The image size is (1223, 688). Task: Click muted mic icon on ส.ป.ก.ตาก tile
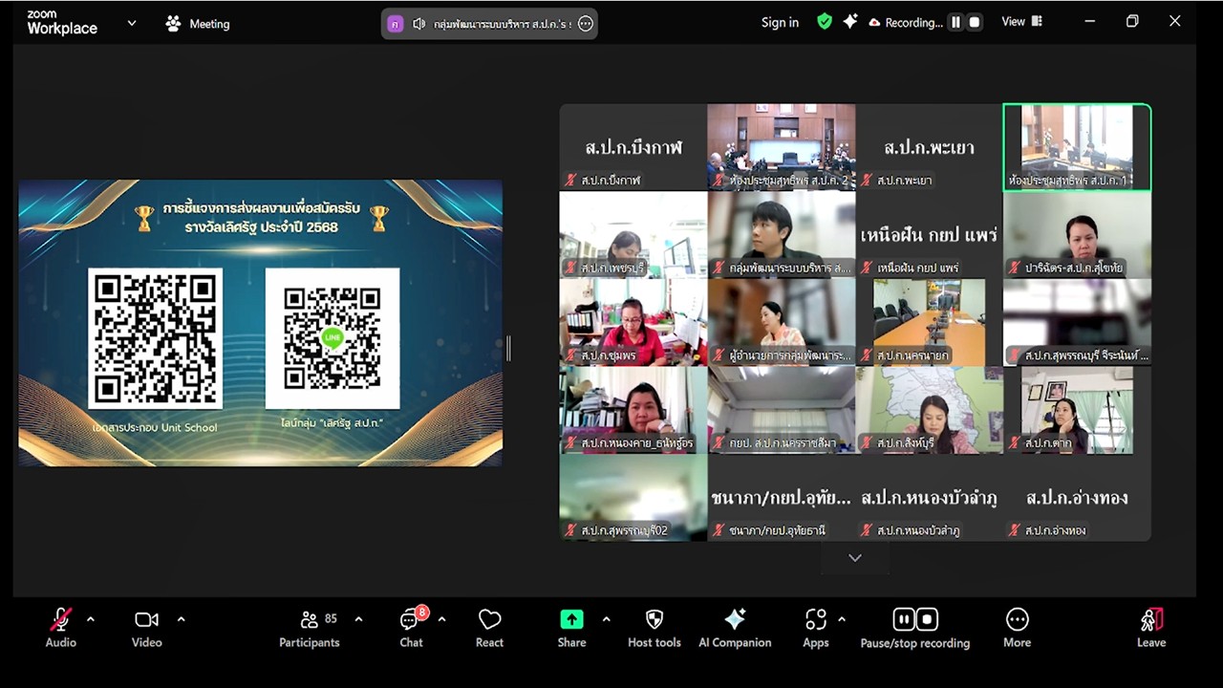coord(1015,443)
